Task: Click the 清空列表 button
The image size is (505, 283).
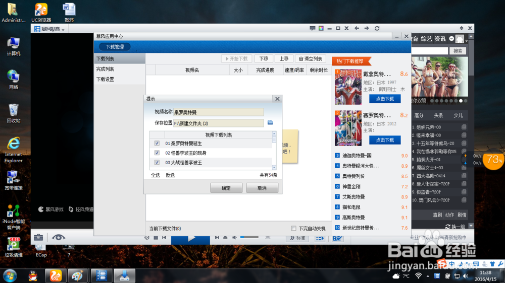Action: pos(311,59)
